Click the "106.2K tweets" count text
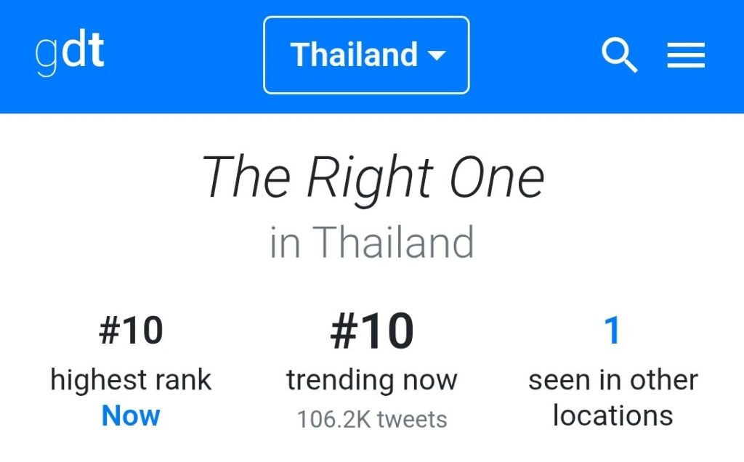The image size is (744, 462). [x=371, y=419]
